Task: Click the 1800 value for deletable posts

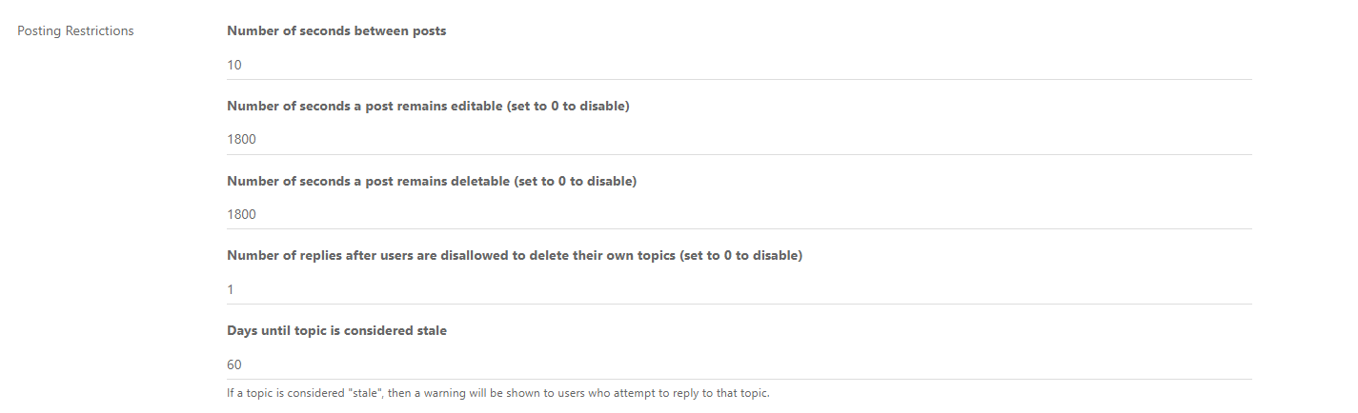Action: pos(241,215)
